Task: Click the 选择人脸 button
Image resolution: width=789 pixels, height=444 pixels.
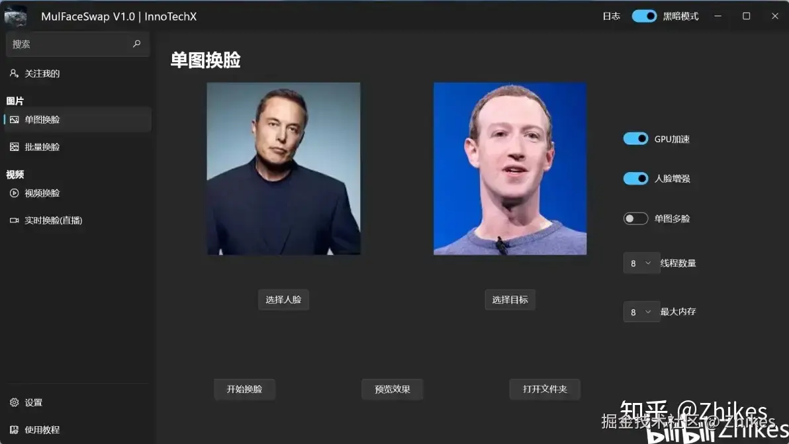Action: point(283,300)
